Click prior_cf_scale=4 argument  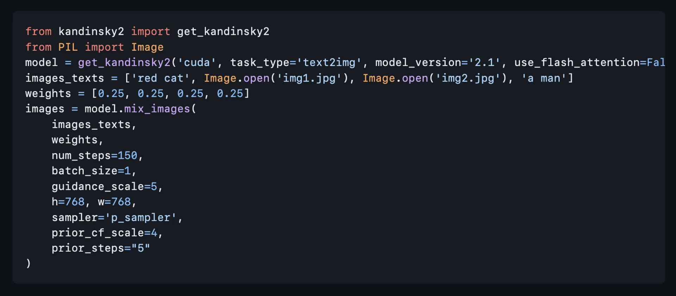tap(104, 233)
